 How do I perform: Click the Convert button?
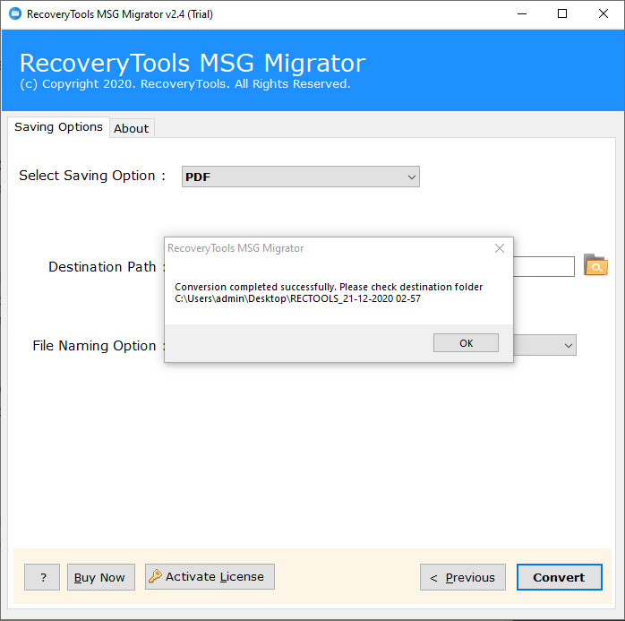pos(559,577)
